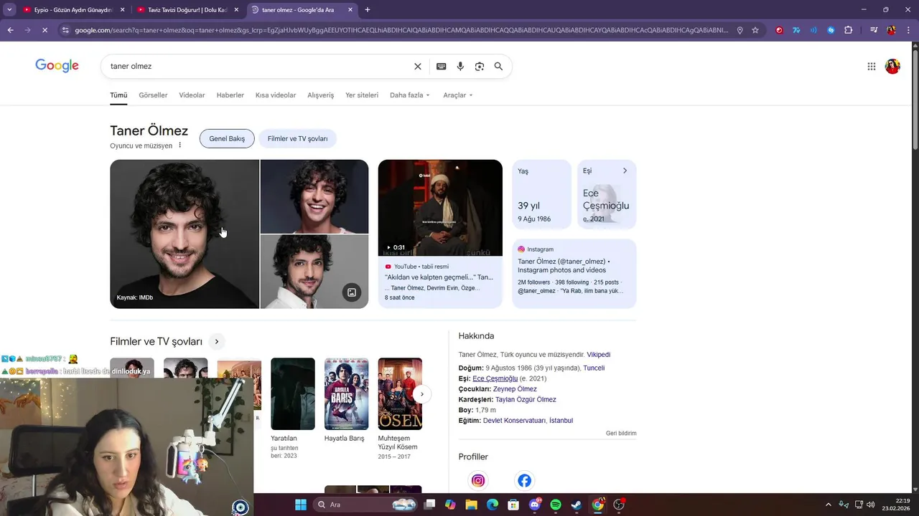Open the Google account avatar
919x516 pixels.
[x=892, y=67]
